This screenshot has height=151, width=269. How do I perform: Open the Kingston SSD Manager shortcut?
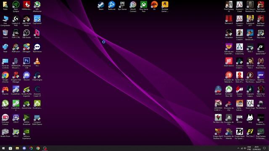point(16,77)
